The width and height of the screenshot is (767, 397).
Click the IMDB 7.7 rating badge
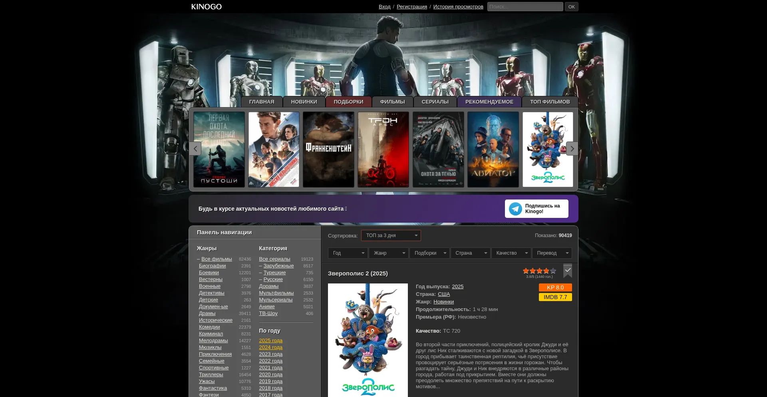coord(555,297)
